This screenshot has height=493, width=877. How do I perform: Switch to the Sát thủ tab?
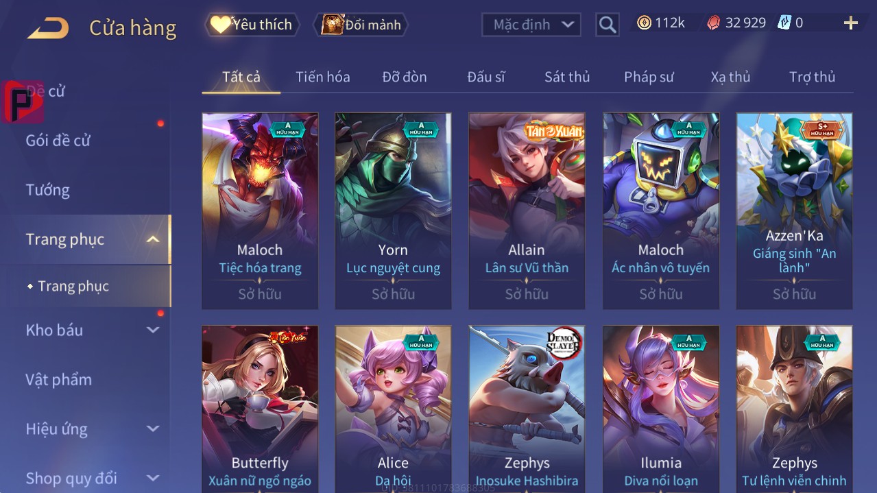(x=567, y=77)
